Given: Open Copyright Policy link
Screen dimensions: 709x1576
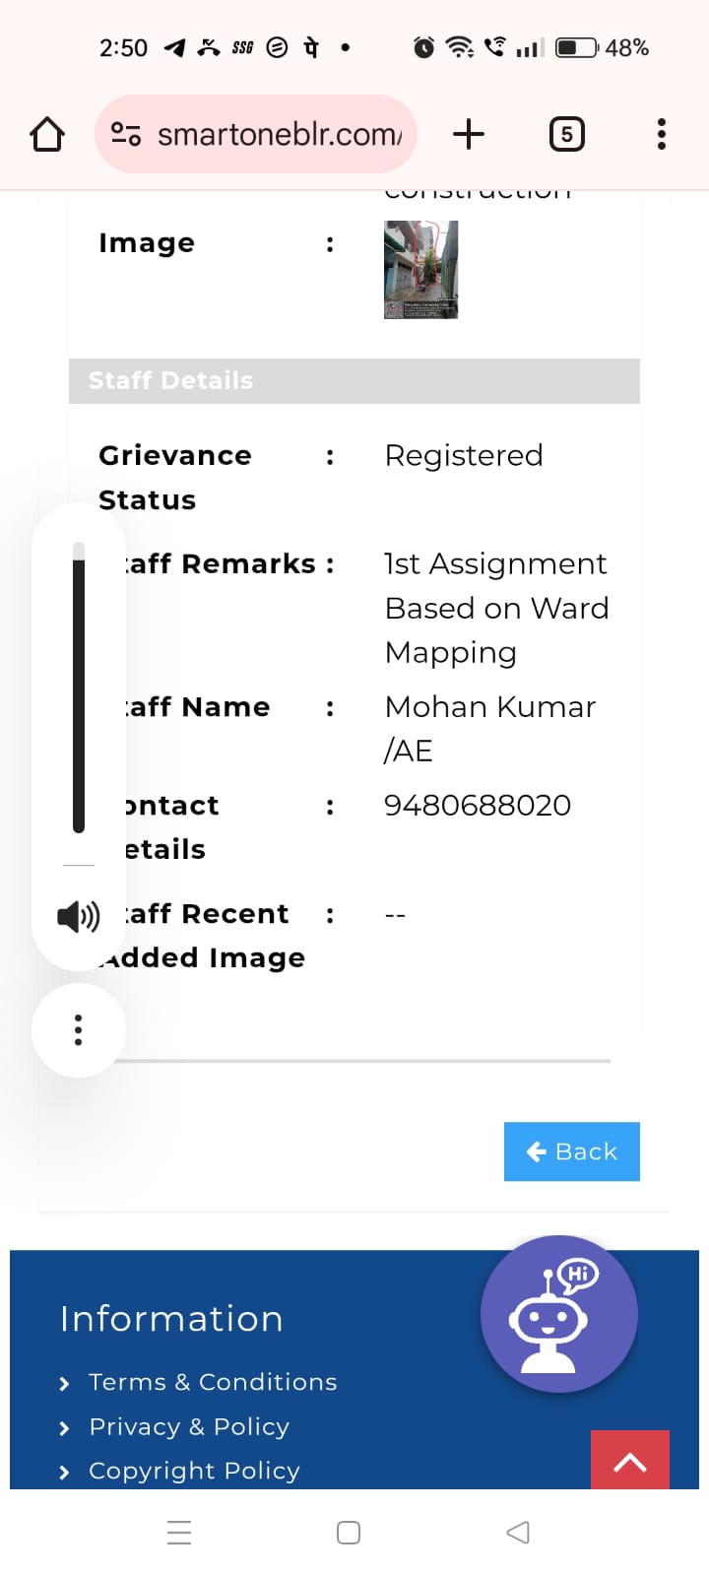Looking at the screenshot, I should (194, 1471).
